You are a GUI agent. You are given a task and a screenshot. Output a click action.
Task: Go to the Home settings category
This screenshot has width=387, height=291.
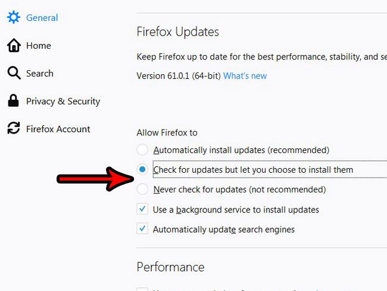pyautogui.click(x=38, y=45)
